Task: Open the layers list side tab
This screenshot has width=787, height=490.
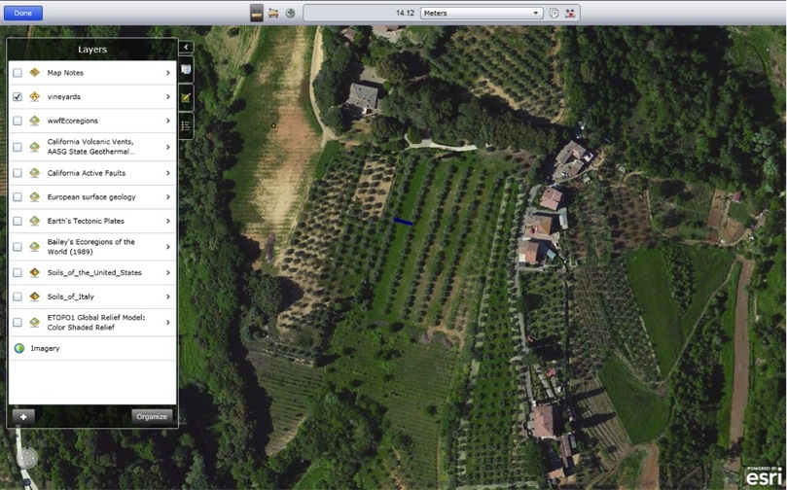Action: pyautogui.click(x=186, y=70)
